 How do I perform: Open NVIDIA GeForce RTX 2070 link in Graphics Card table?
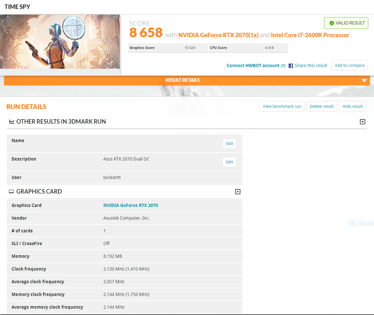coord(130,205)
